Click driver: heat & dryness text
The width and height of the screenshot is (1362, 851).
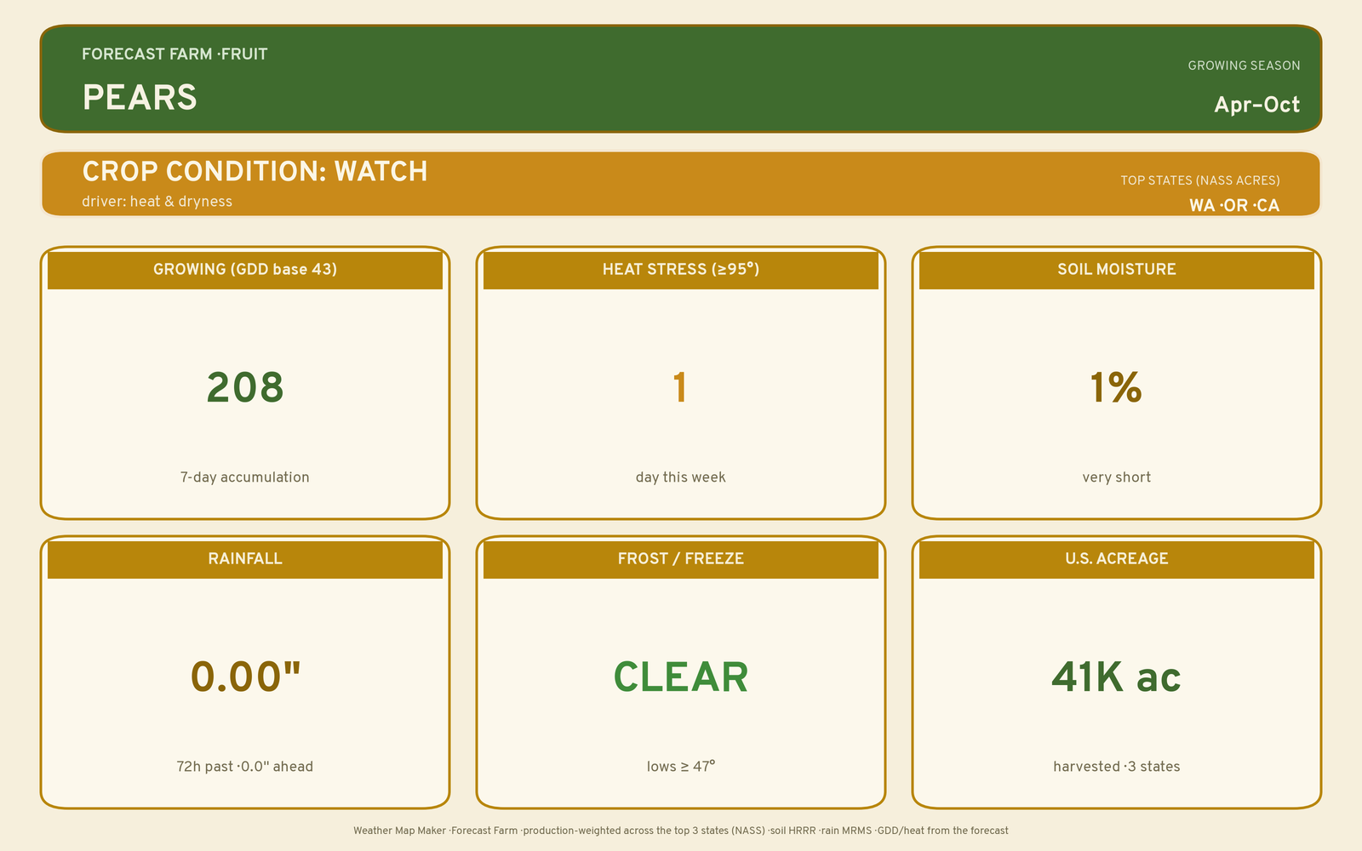point(157,202)
